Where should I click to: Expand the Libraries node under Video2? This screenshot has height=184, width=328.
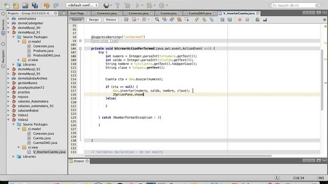point(14,156)
